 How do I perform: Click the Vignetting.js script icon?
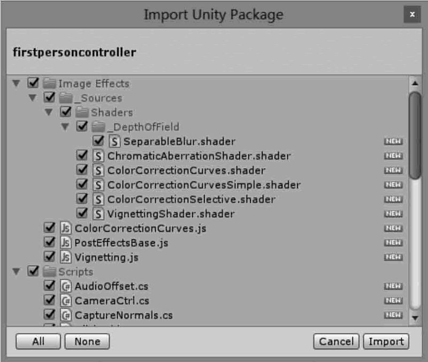pyautogui.click(x=65, y=257)
